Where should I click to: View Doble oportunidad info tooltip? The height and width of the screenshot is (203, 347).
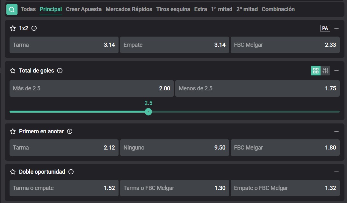[71, 172]
